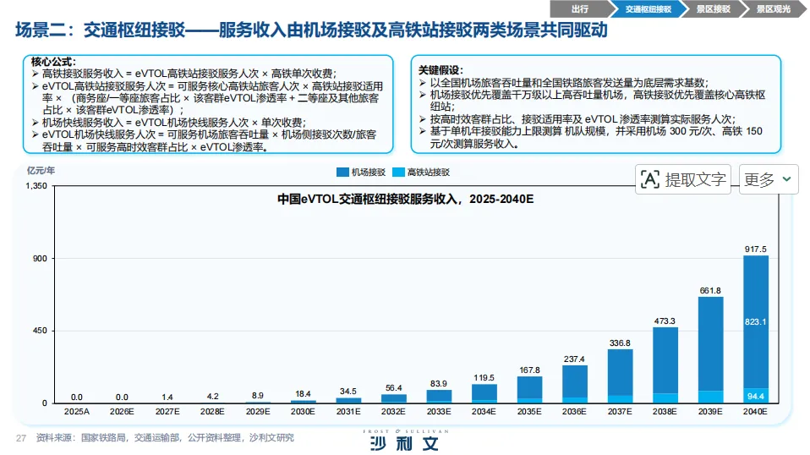
Task: Click the 4.2 value label
Action: 212,396
